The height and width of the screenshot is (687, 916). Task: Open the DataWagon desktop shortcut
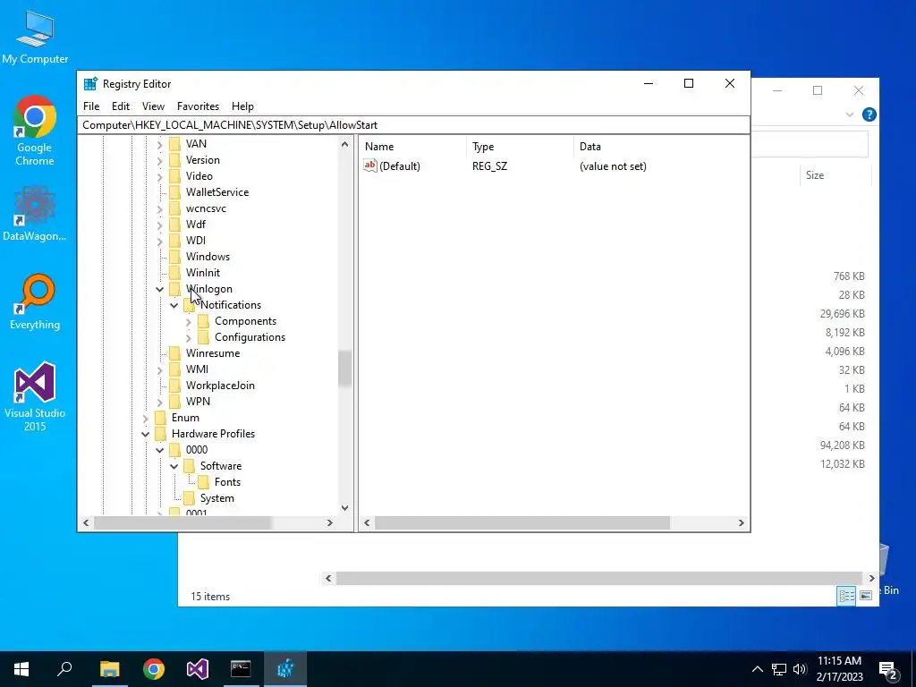pyautogui.click(x=35, y=213)
